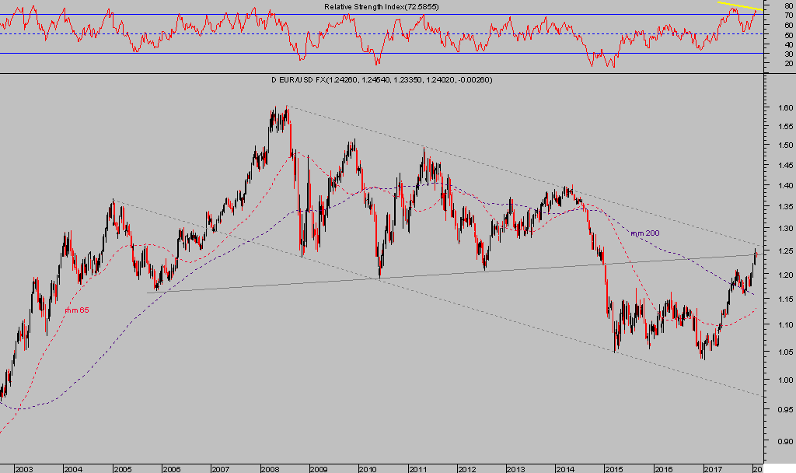Click the 1.60 price level on axis
The width and height of the screenshot is (796, 473).
[x=784, y=108]
